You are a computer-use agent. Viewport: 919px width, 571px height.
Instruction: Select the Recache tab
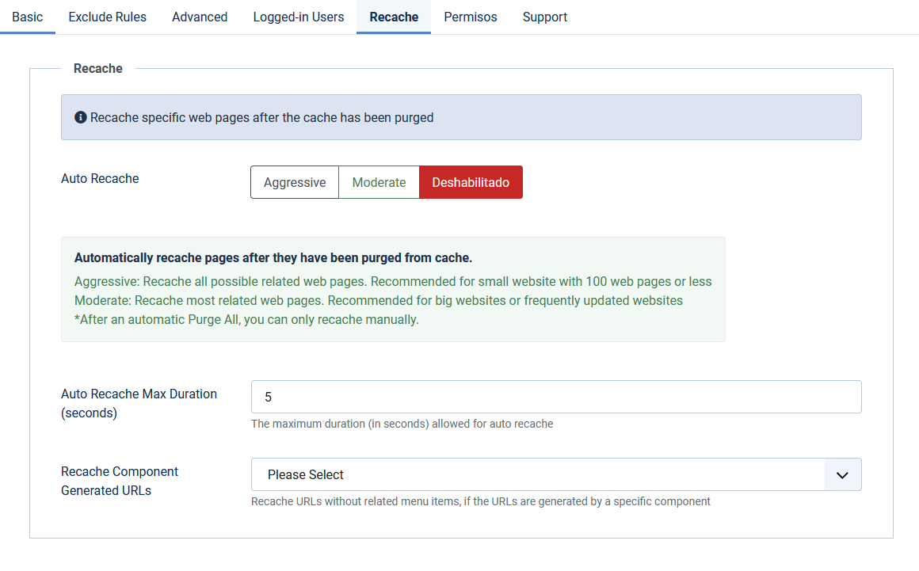click(x=394, y=17)
